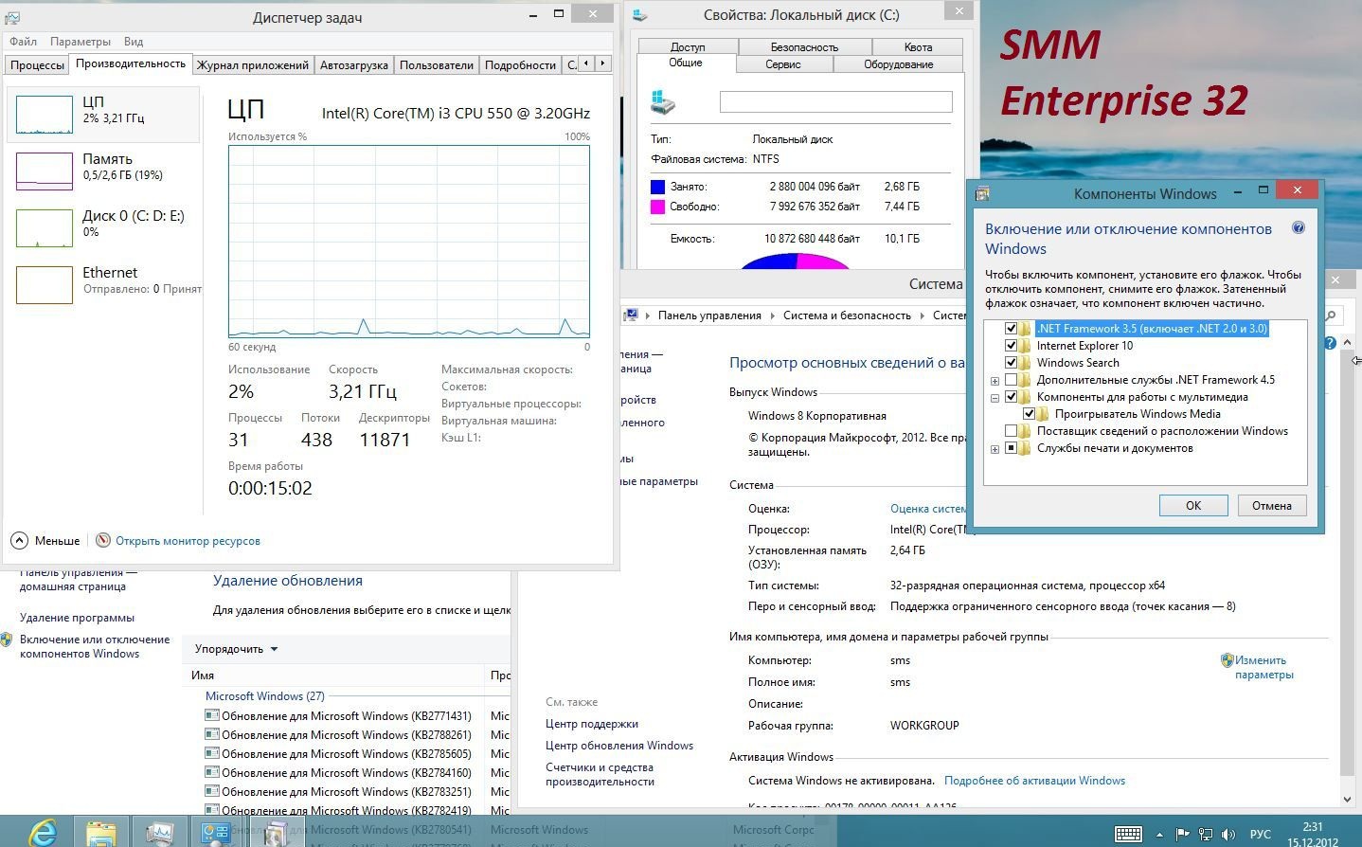Click the Windows Components taskbar icon
The width and height of the screenshot is (1362, 847).
(276, 833)
